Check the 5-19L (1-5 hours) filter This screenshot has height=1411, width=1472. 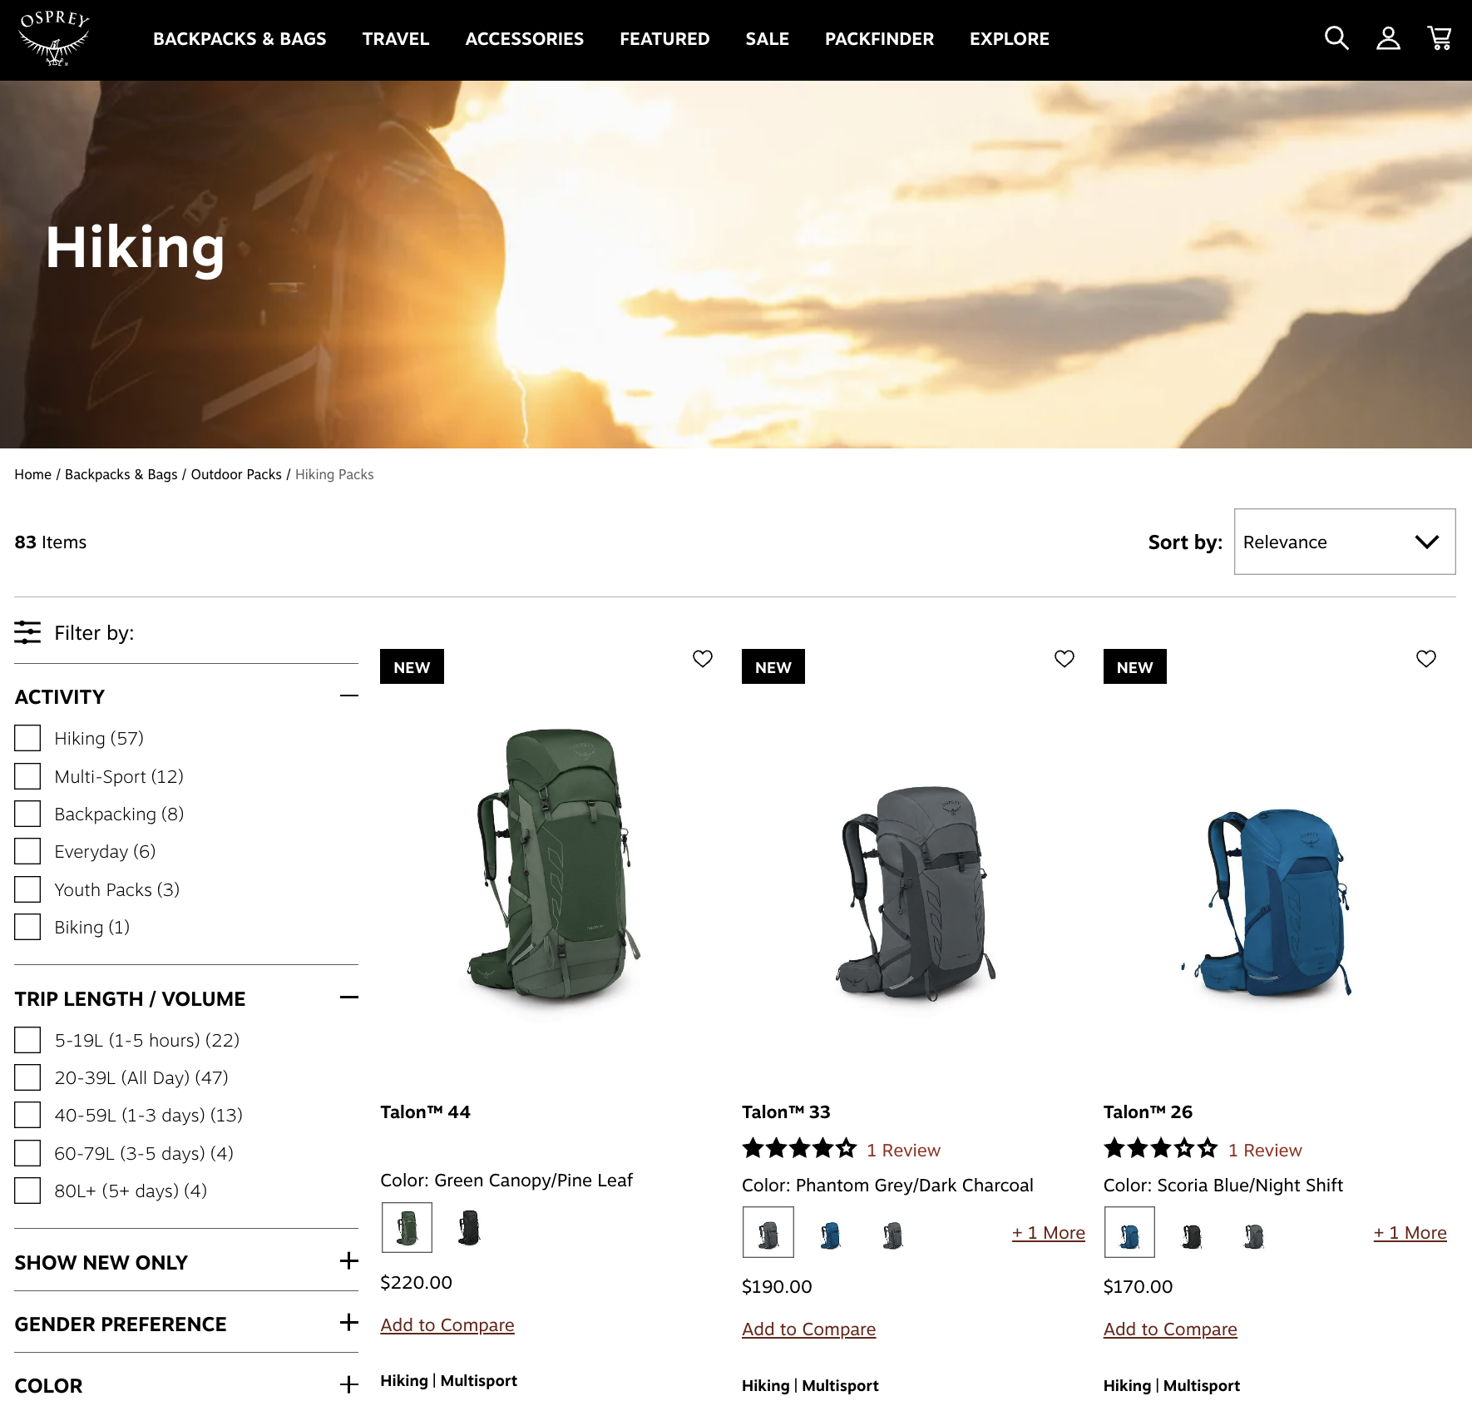[x=27, y=1040]
